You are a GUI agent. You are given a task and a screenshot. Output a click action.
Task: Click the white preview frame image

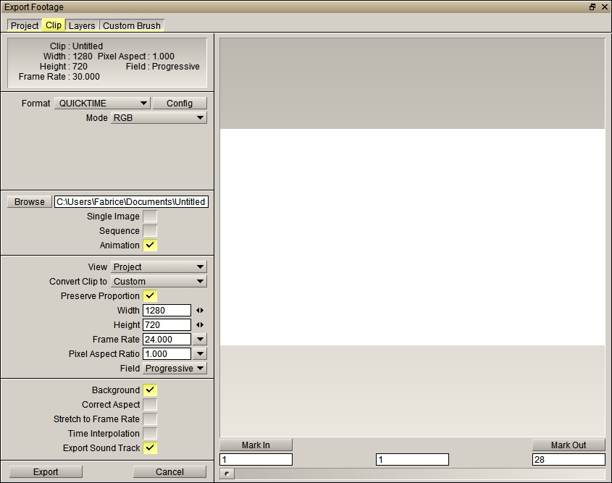click(x=412, y=238)
